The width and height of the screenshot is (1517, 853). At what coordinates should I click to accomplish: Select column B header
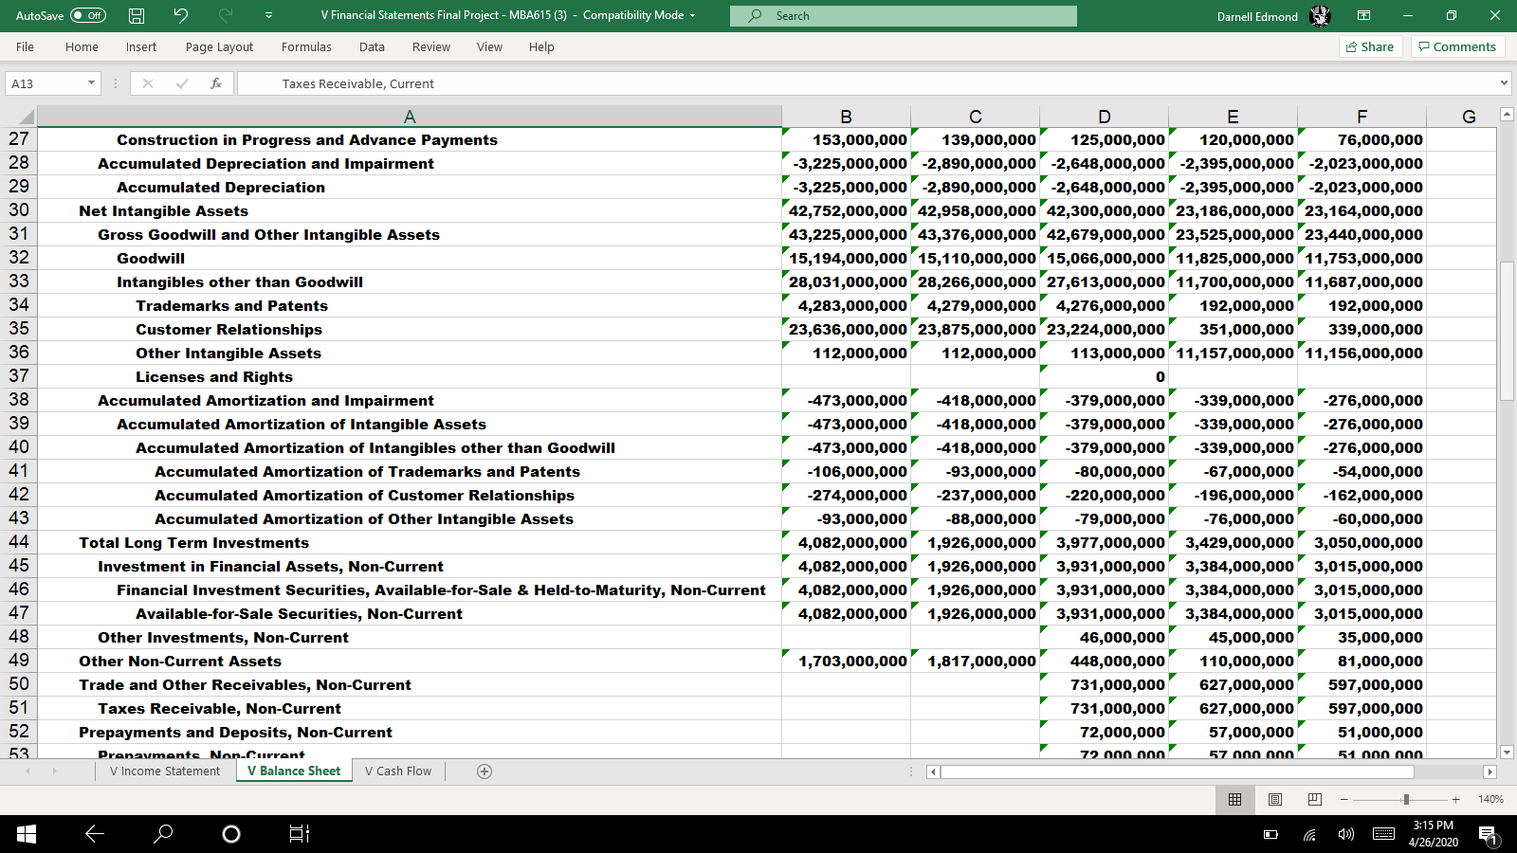[846, 117]
